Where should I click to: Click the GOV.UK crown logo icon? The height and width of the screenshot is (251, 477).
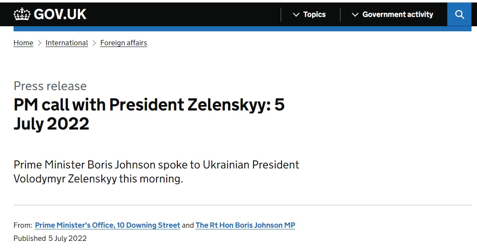click(22, 14)
